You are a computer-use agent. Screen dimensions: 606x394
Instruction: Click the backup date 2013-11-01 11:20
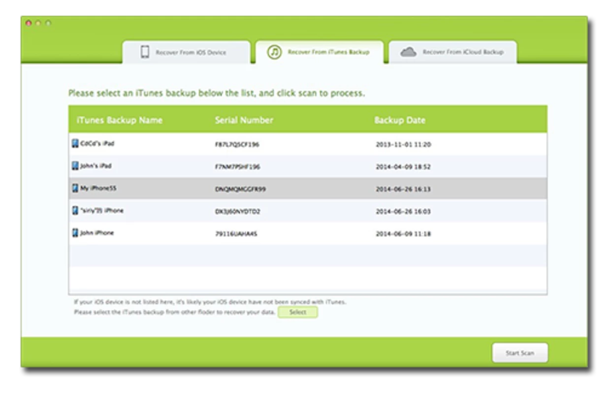pos(403,145)
